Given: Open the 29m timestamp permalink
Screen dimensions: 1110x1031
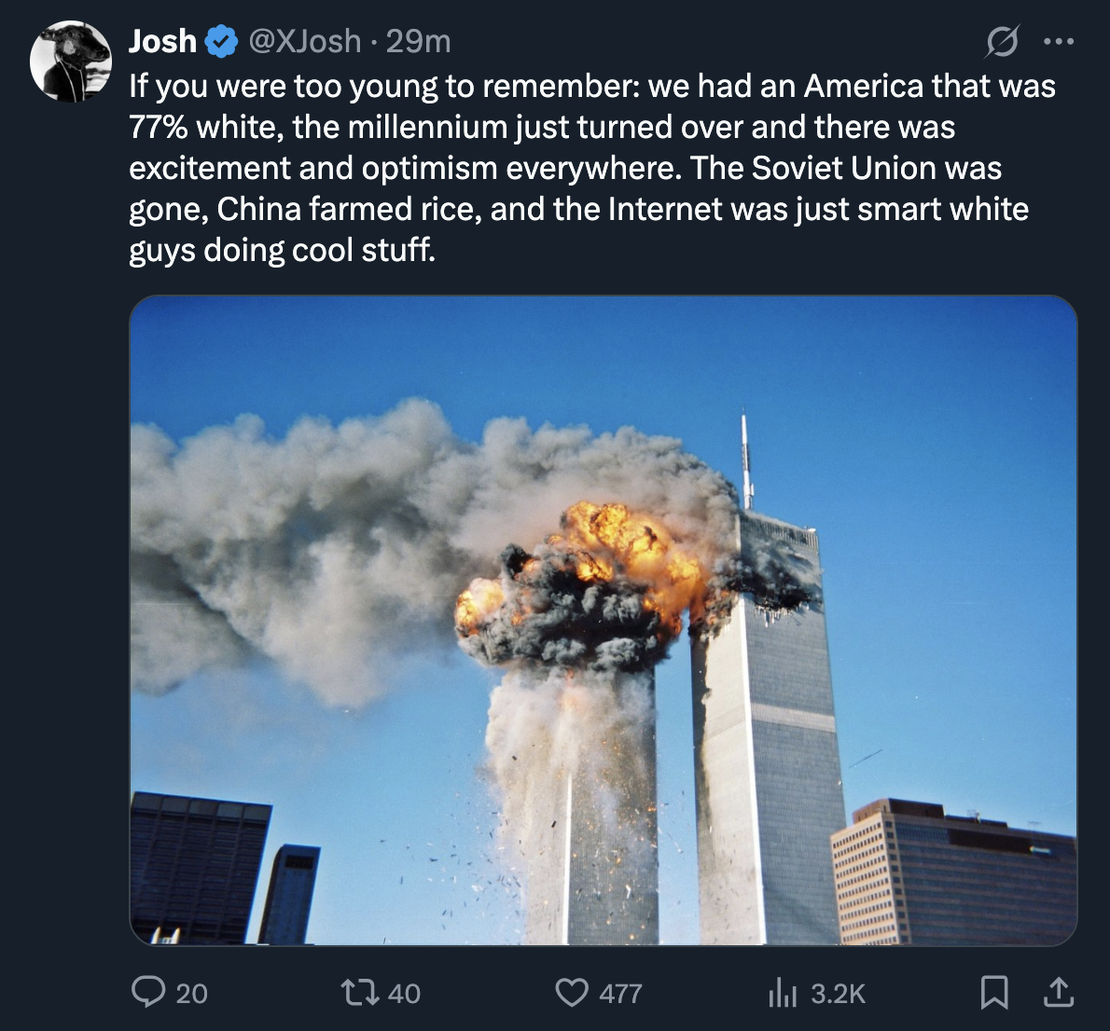Looking at the screenshot, I should (x=419, y=42).
